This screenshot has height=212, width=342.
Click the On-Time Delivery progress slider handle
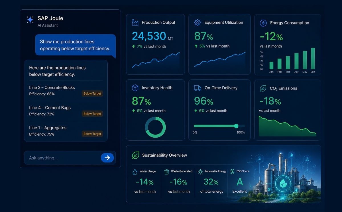[x=236, y=126]
